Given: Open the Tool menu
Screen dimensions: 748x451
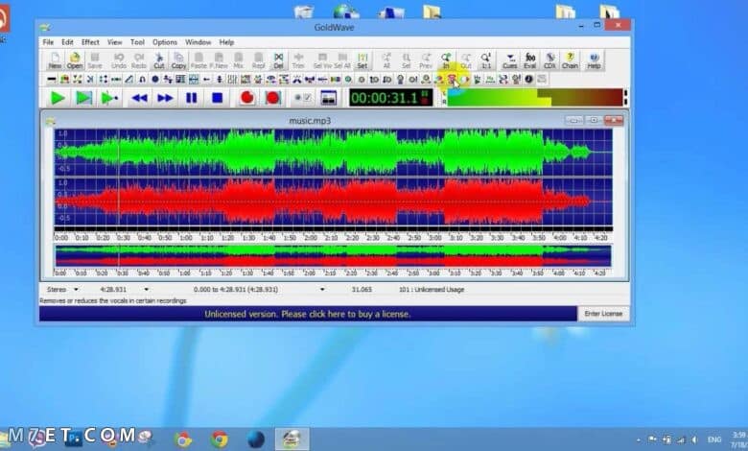Looking at the screenshot, I should point(137,42).
